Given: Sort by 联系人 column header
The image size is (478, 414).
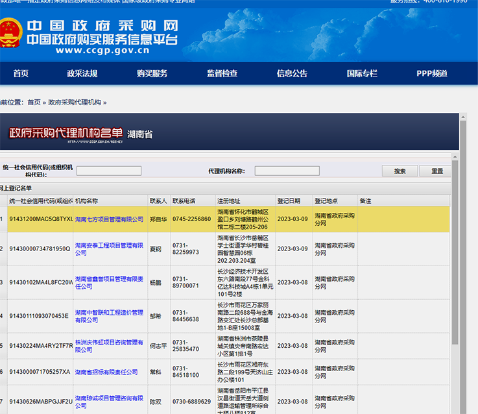Looking at the screenshot, I should 159,201.
